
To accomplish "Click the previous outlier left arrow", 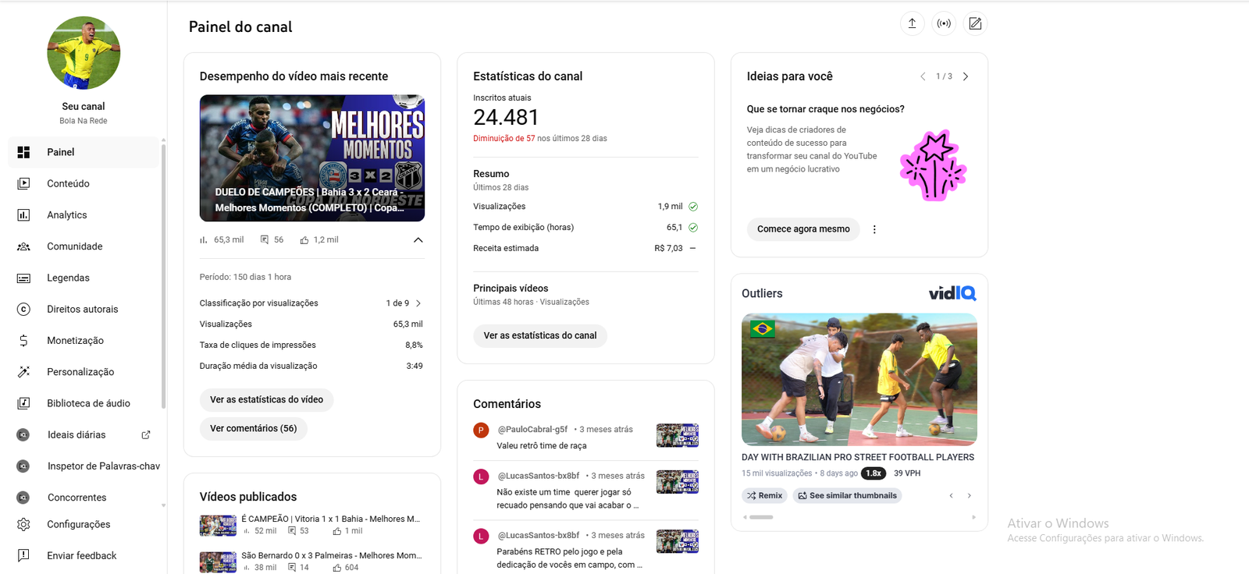I will tap(951, 496).
